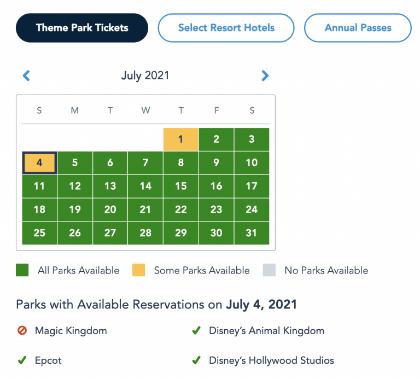This screenshot has height=379, width=420.
Task: Pick July 31 in the calendar
Action: pos(252,233)
